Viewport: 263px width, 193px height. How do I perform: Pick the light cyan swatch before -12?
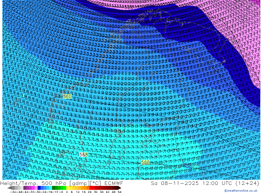pyautogui.click(x=50, y=188)
